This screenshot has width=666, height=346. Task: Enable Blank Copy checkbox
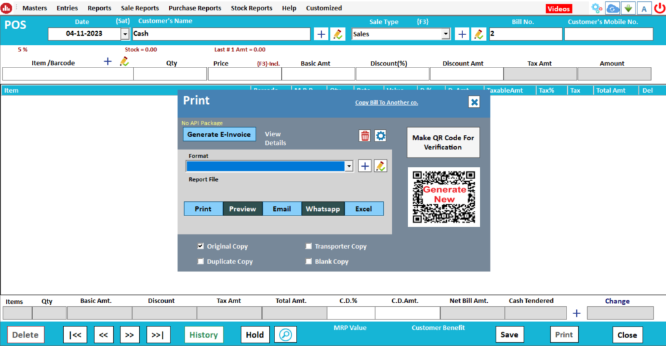tap(309, 261)
